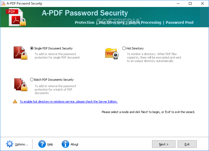Click the Next > button
This screenshot has height=151, width=209.
point(164,144)
